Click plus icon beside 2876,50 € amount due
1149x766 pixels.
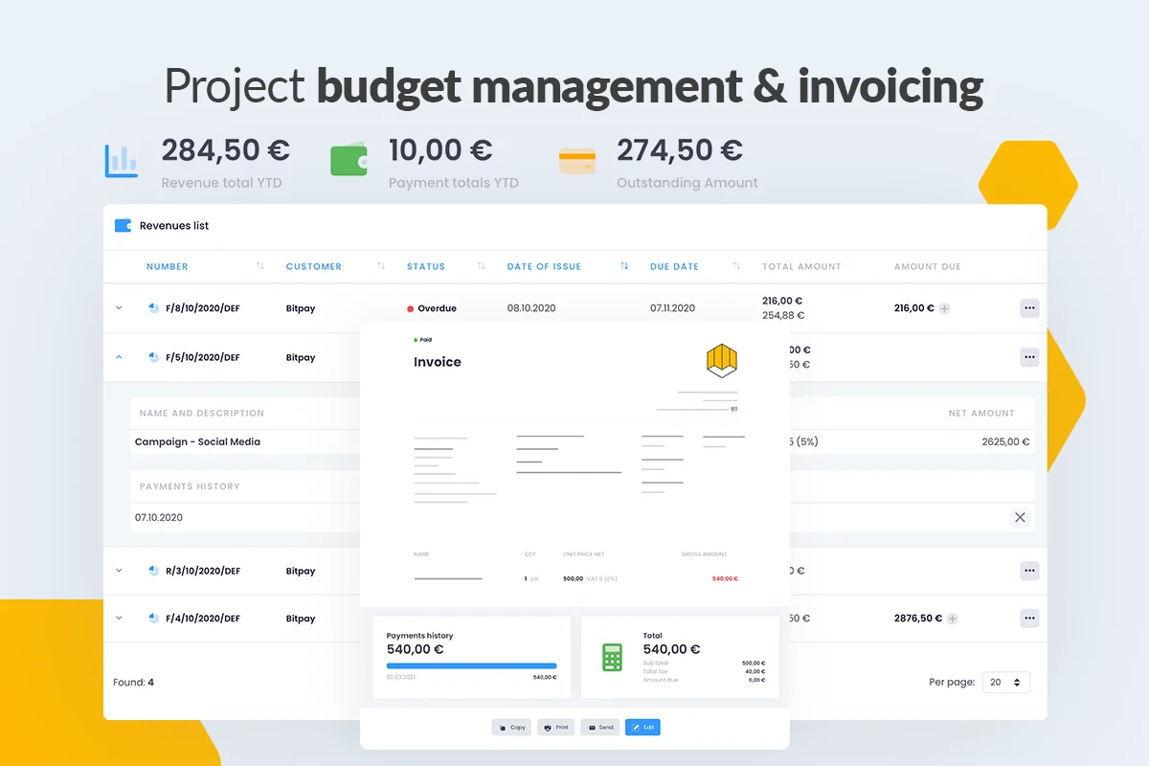[x=952, y=619]
